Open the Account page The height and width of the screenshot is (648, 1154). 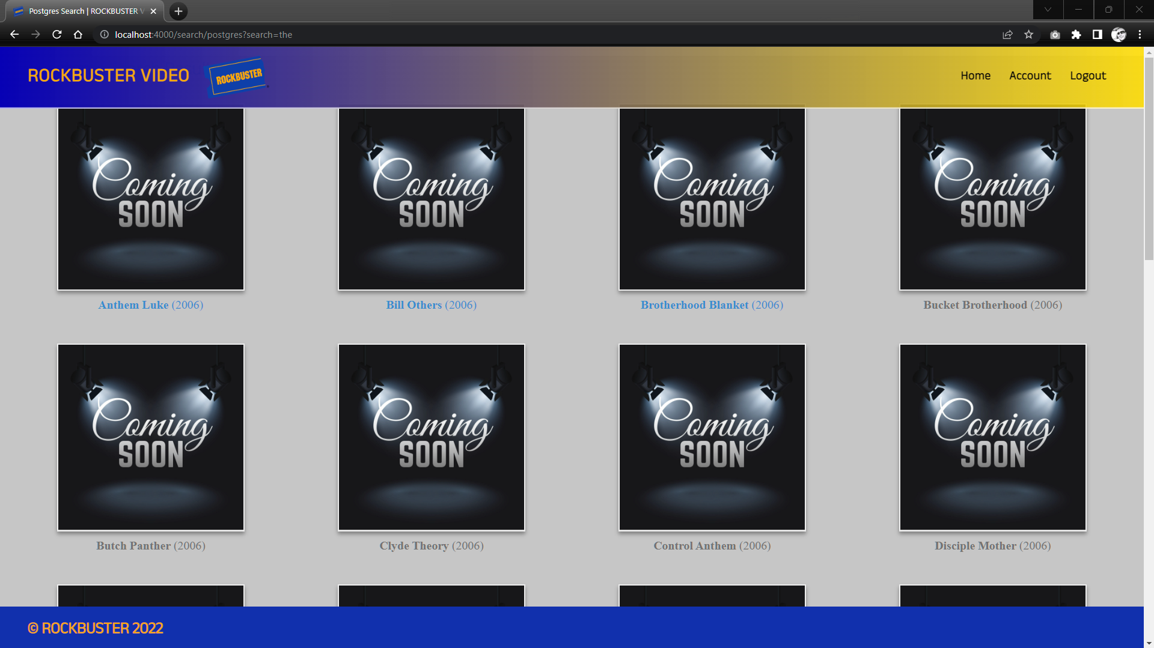(1030, 76)
